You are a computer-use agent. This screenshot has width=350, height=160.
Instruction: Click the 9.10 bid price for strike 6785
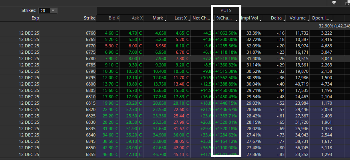pos(109,65)
